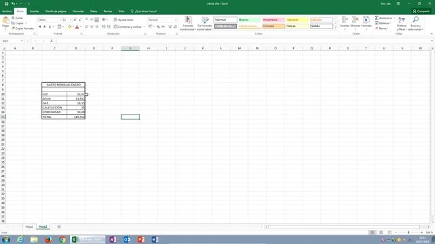Viewport: 435px width, 244px height.
Task: Click the red font color button
Action: coord(77,27)
